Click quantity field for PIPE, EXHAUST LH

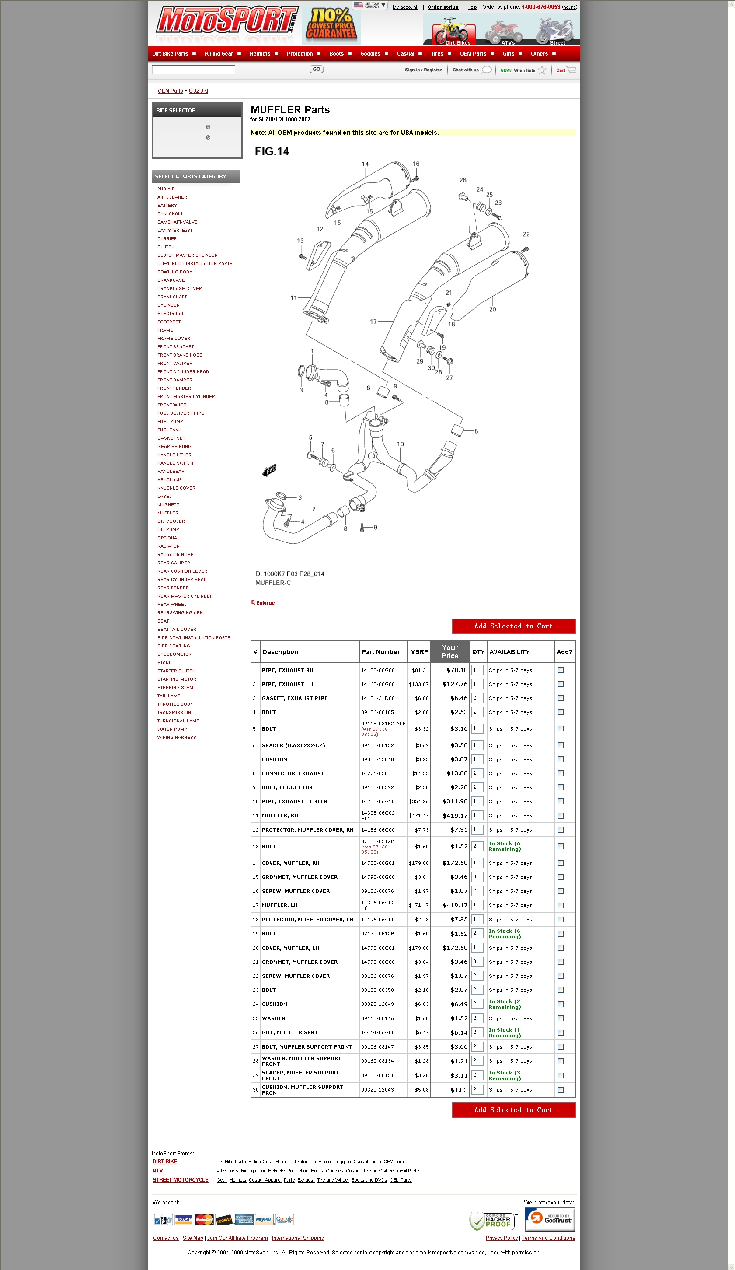(x=477, y=684)
